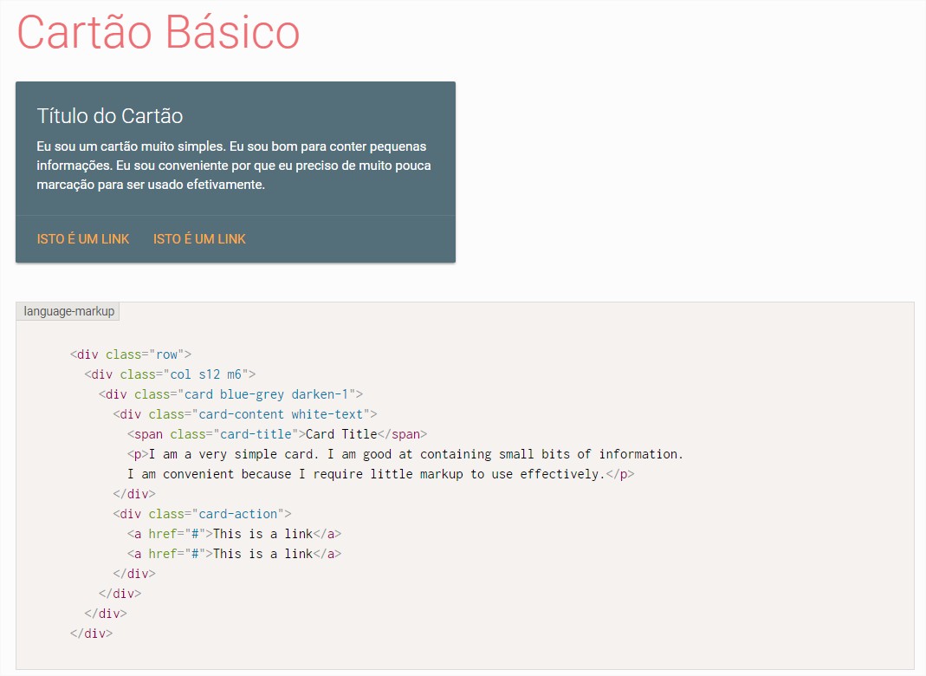Screen dimensions: 926x676
Task: Click the card paragraph starting Eu sou um cartão
Action: click(x=234, y=166)
